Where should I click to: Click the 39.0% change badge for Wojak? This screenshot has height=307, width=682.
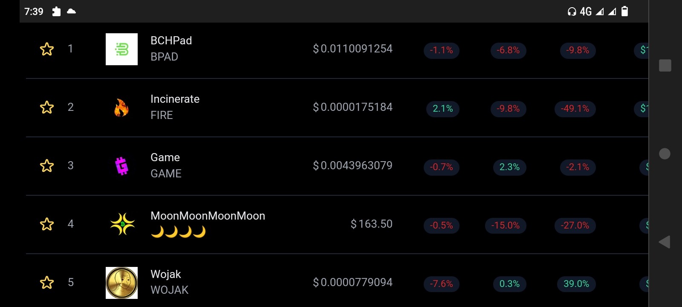[x=576, y=284]
